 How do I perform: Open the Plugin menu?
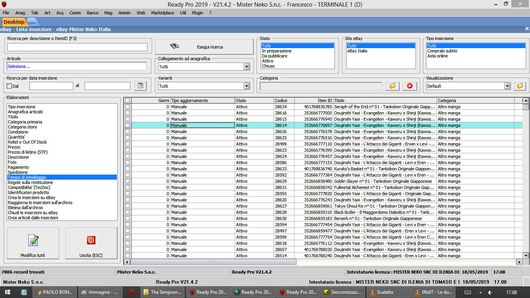197,13
